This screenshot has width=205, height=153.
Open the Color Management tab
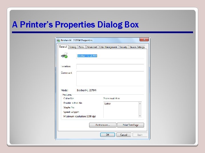(108, 47)
